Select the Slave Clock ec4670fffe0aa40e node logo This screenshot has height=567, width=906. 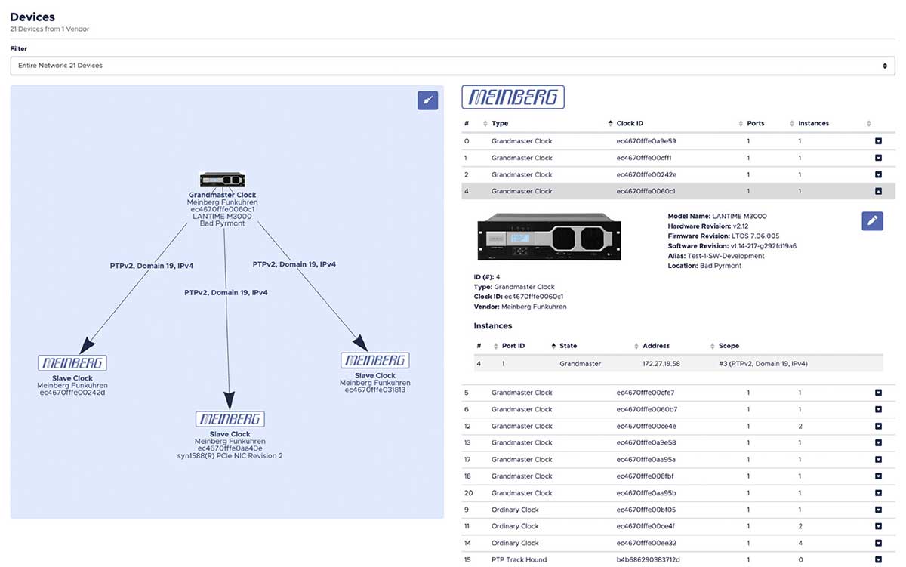coord(230,419)
